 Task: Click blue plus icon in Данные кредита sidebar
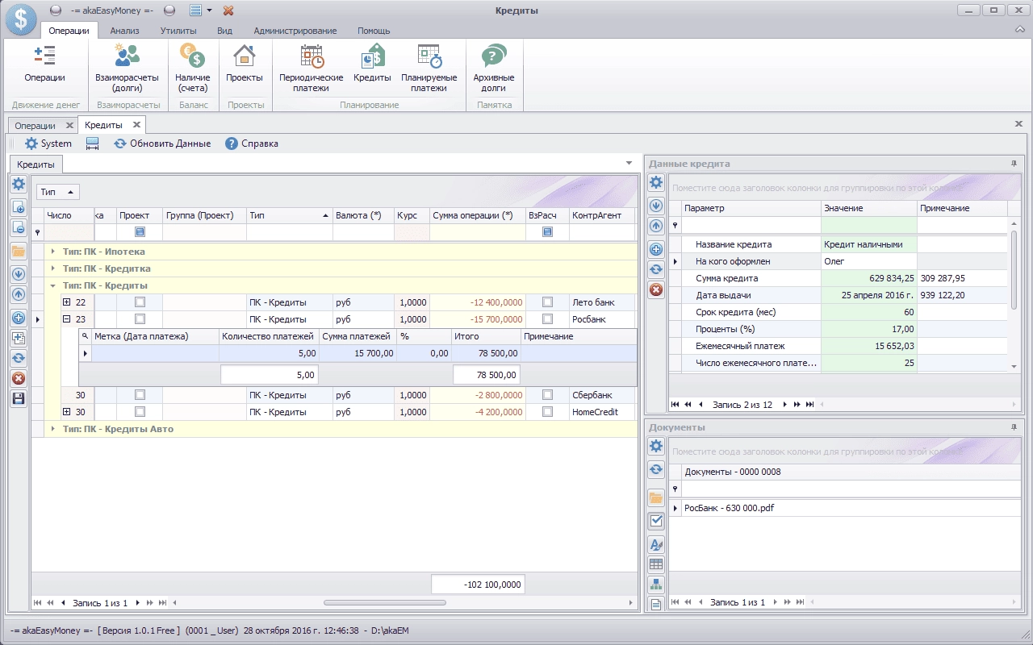656,249
